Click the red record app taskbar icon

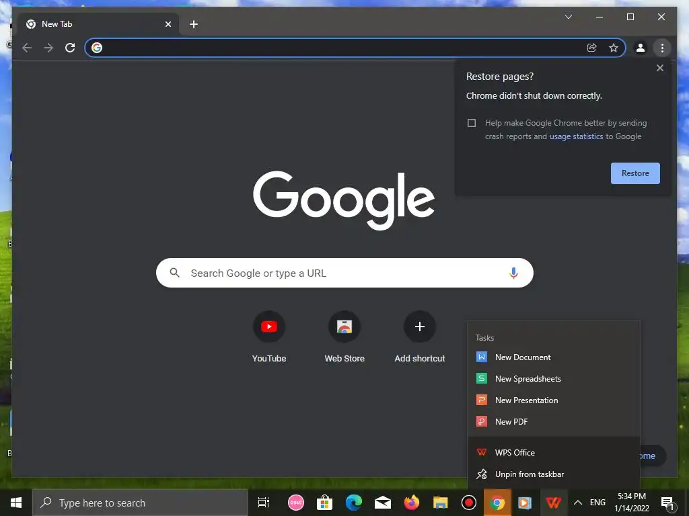click(469, 503)
